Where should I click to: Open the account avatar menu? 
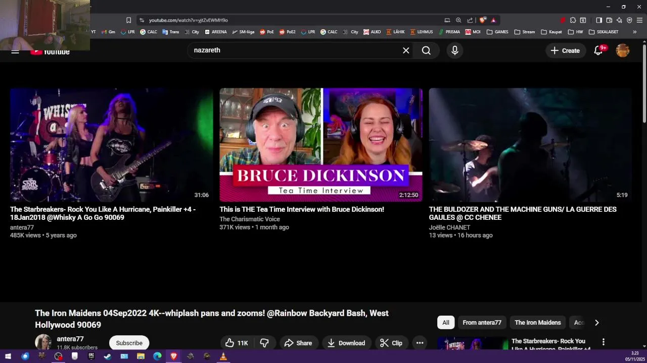click(623, 50)
